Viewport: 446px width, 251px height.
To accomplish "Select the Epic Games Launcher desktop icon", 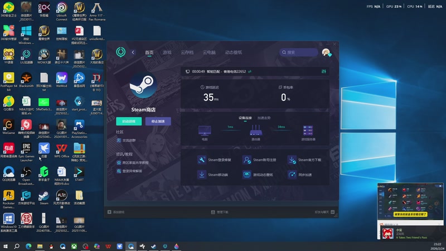I will coord(26,152).
